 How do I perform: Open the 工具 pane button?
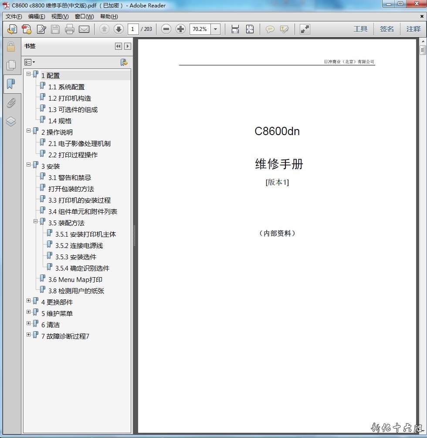coord(360,29)
